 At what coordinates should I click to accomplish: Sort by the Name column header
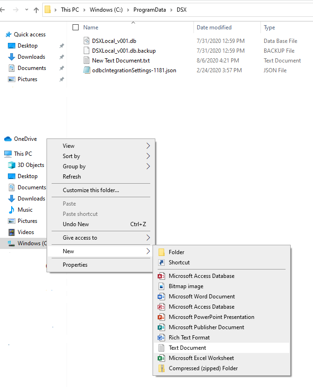pyautogui.click(x=91, y=28)
